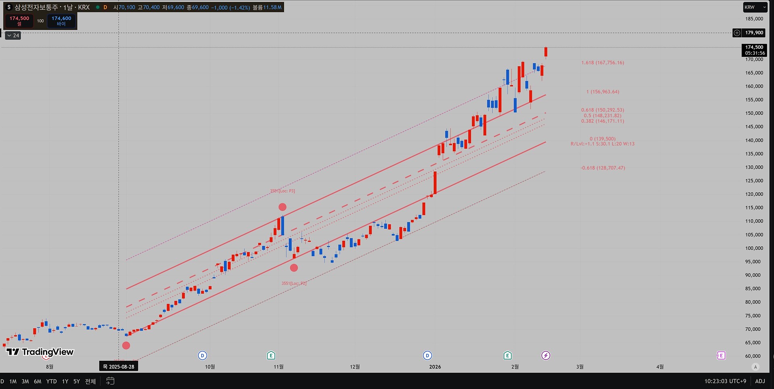The width and height of the screenshot is (774, 389).
Task: Click the 174,500 셀 sell button
Action: pyautogui.click(x=19, y=21)
